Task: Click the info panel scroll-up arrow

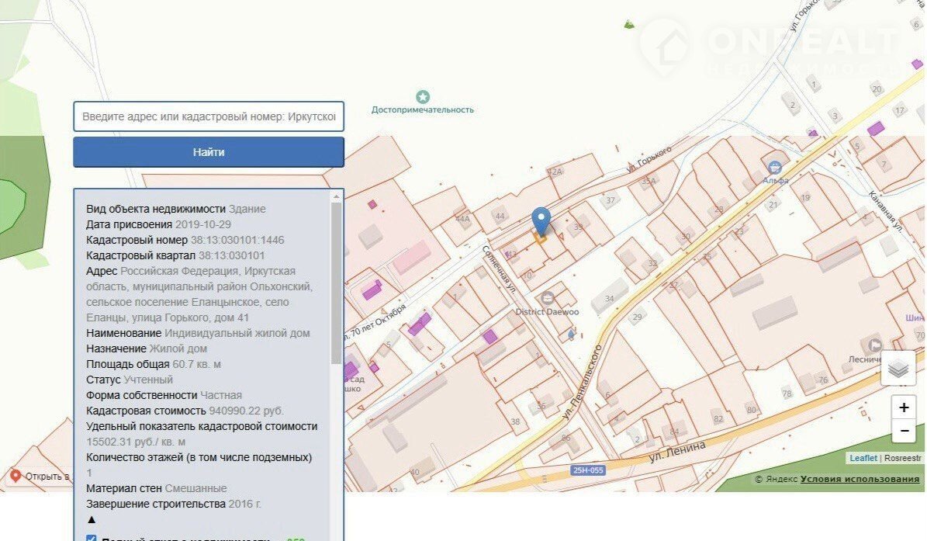Action: (336, 196)
